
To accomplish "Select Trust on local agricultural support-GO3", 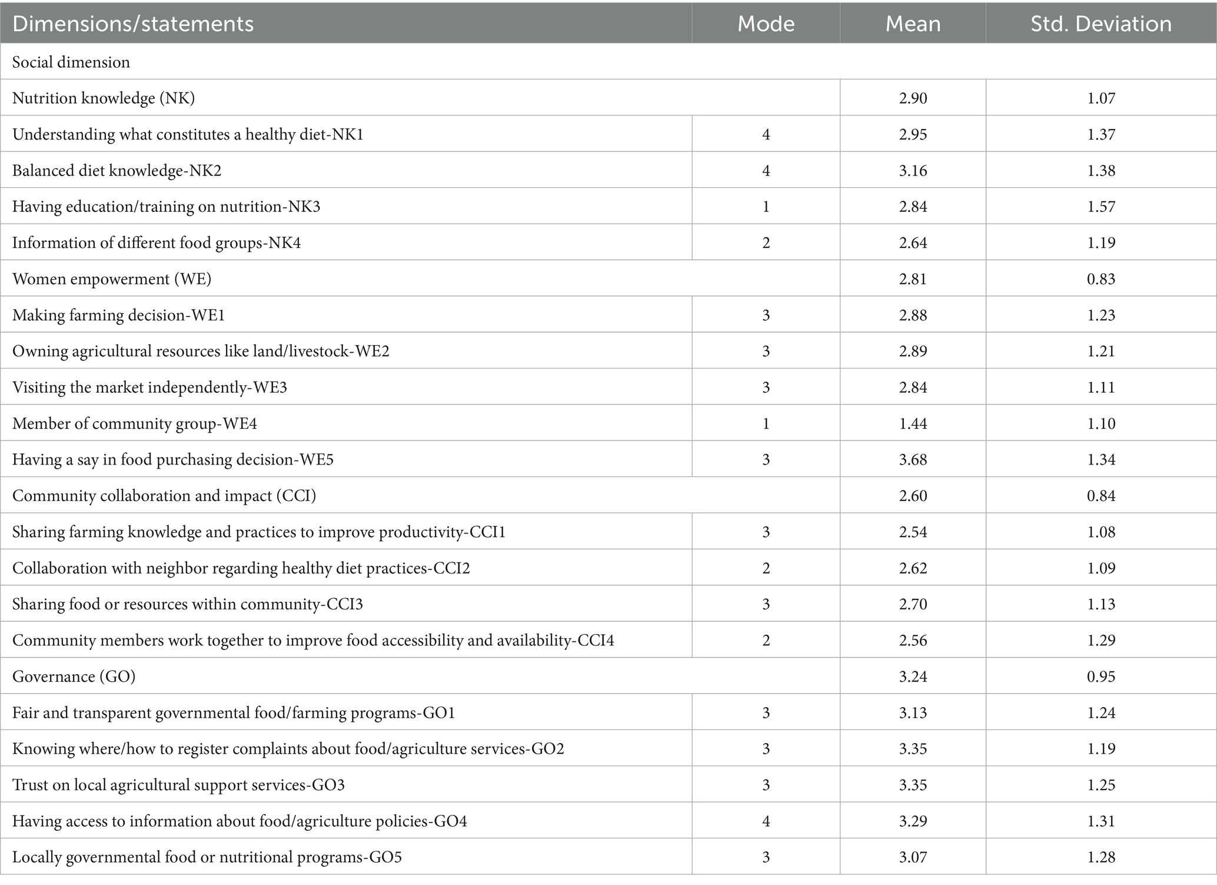I will (178, 785).
